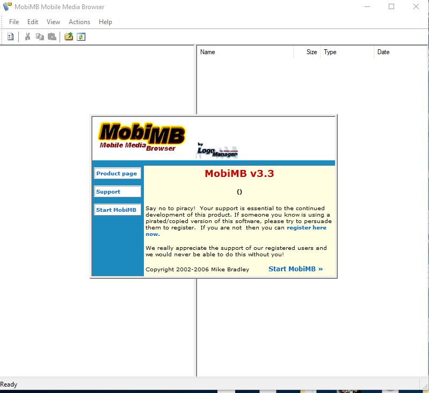
Task: Click the Support button in splash
Action: (x=118, y=191)
